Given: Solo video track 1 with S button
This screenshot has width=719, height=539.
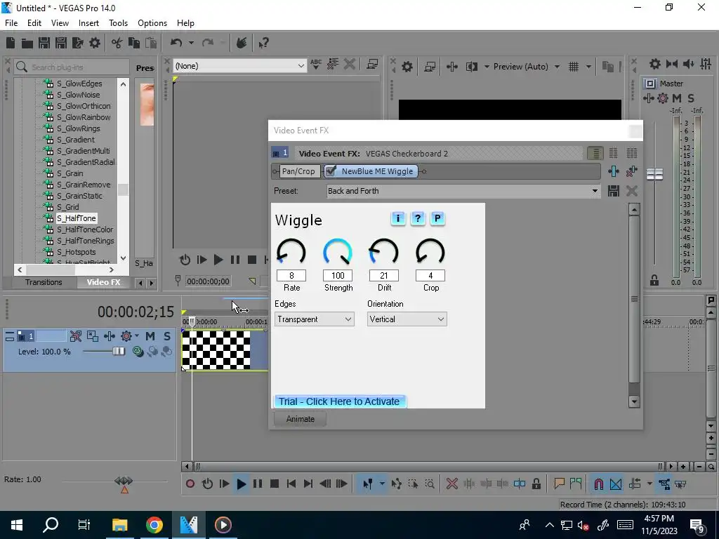Looking at the screenshot, I should (x=167, y=336).
